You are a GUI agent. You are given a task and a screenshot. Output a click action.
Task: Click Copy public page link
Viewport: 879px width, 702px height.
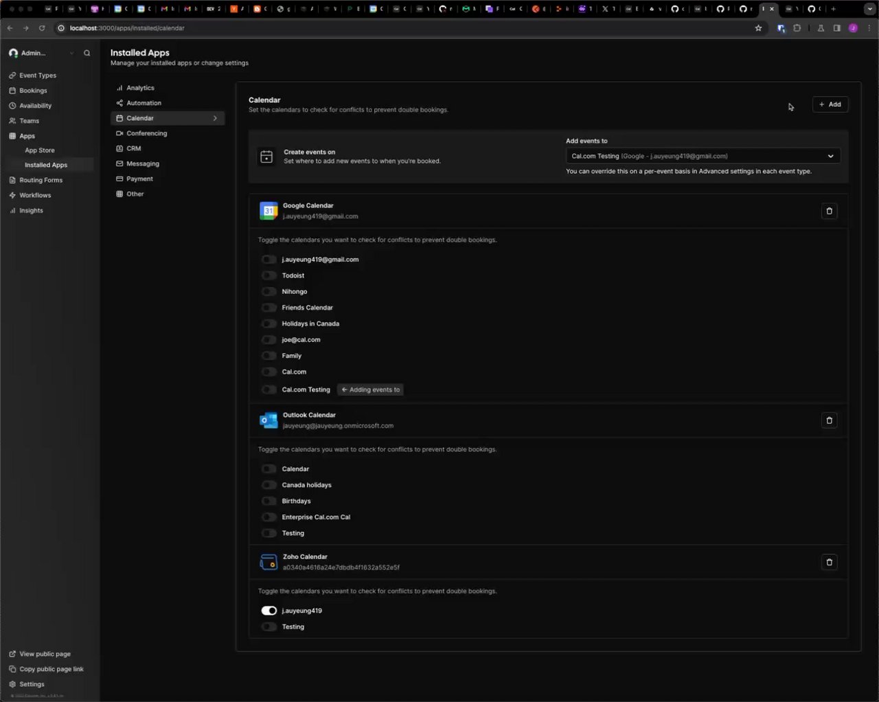pyautogui.click(x=51, y=669)
